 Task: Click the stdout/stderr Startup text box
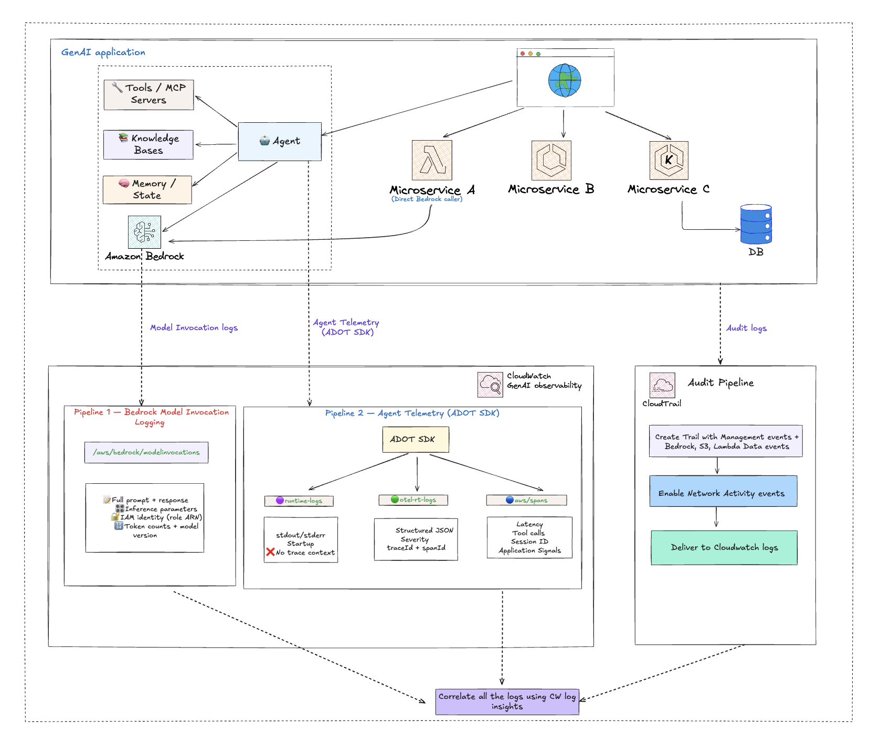301,540
